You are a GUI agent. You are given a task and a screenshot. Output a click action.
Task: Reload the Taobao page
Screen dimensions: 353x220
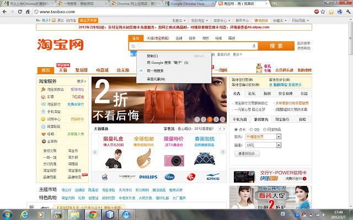point(20,12)
